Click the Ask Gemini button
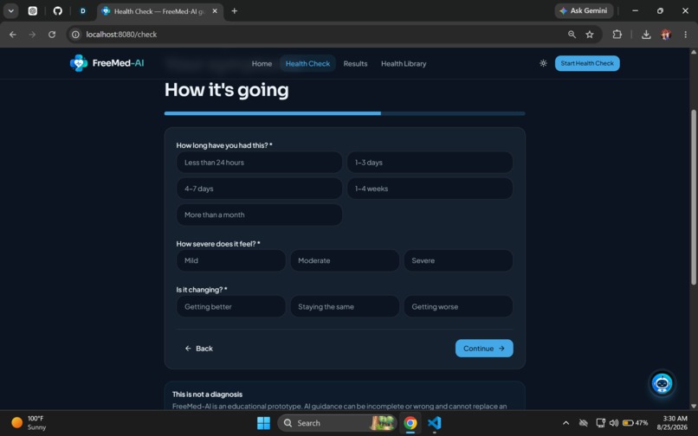Screen dimensions: 698x436 pos(584,10)
